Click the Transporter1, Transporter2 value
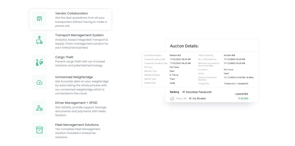The height and width of the screenshot is (146, 295). pos(236,84)
